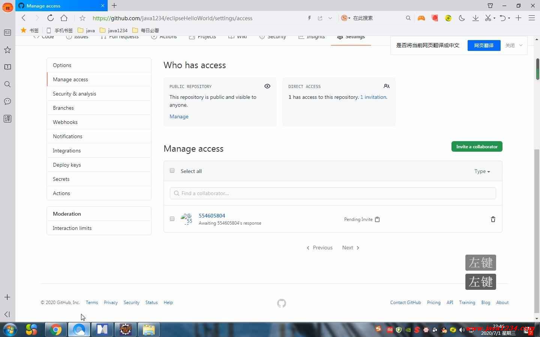540x337 pixels.
Task: Click Invite a collaborator button
Action: 477,146
